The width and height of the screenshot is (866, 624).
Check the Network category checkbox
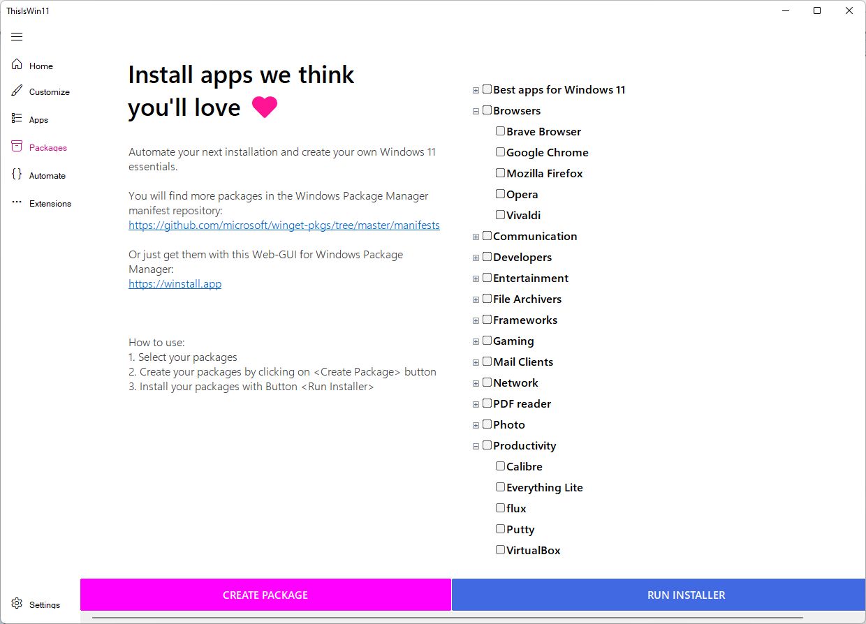pos(487,382)
